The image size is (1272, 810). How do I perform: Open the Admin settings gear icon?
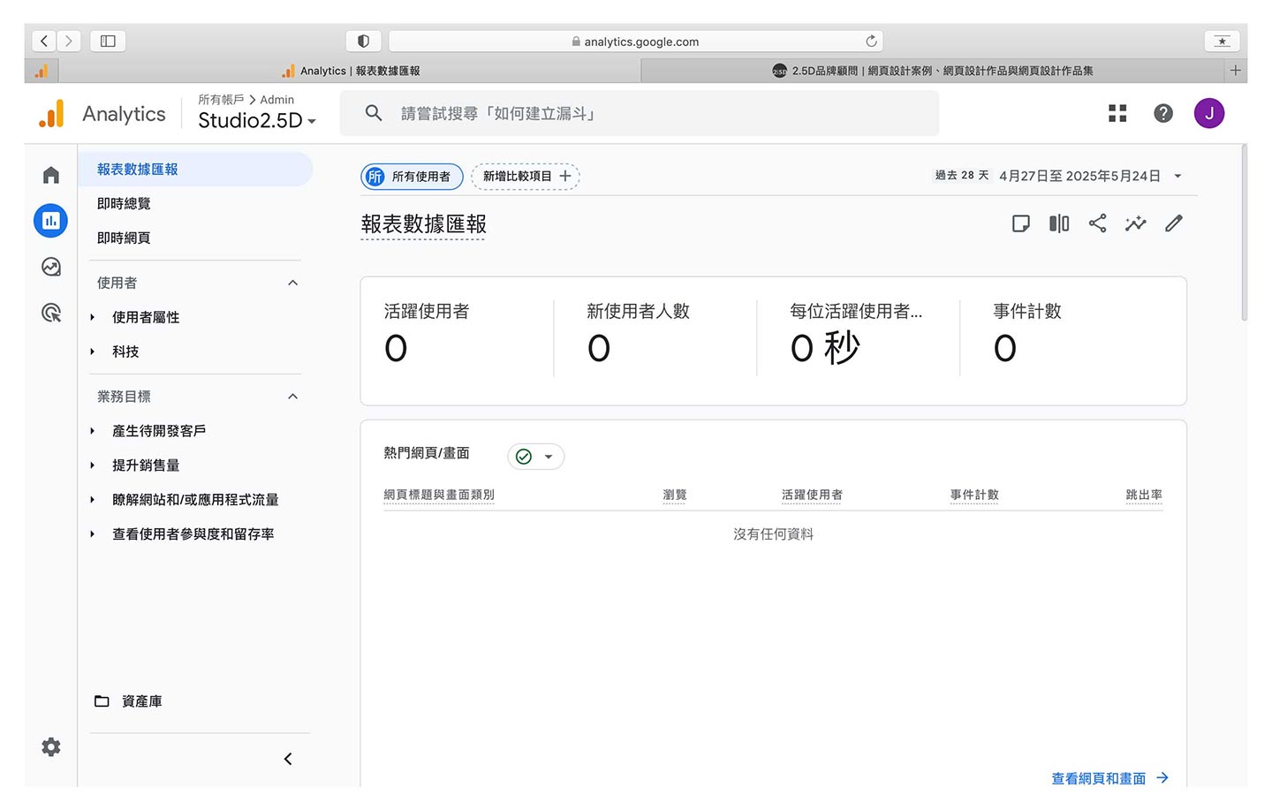pos(51,747)
